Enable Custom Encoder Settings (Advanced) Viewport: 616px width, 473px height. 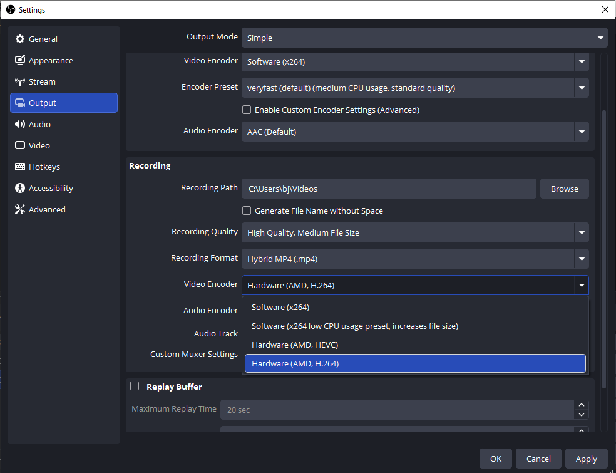pos(247,110)
